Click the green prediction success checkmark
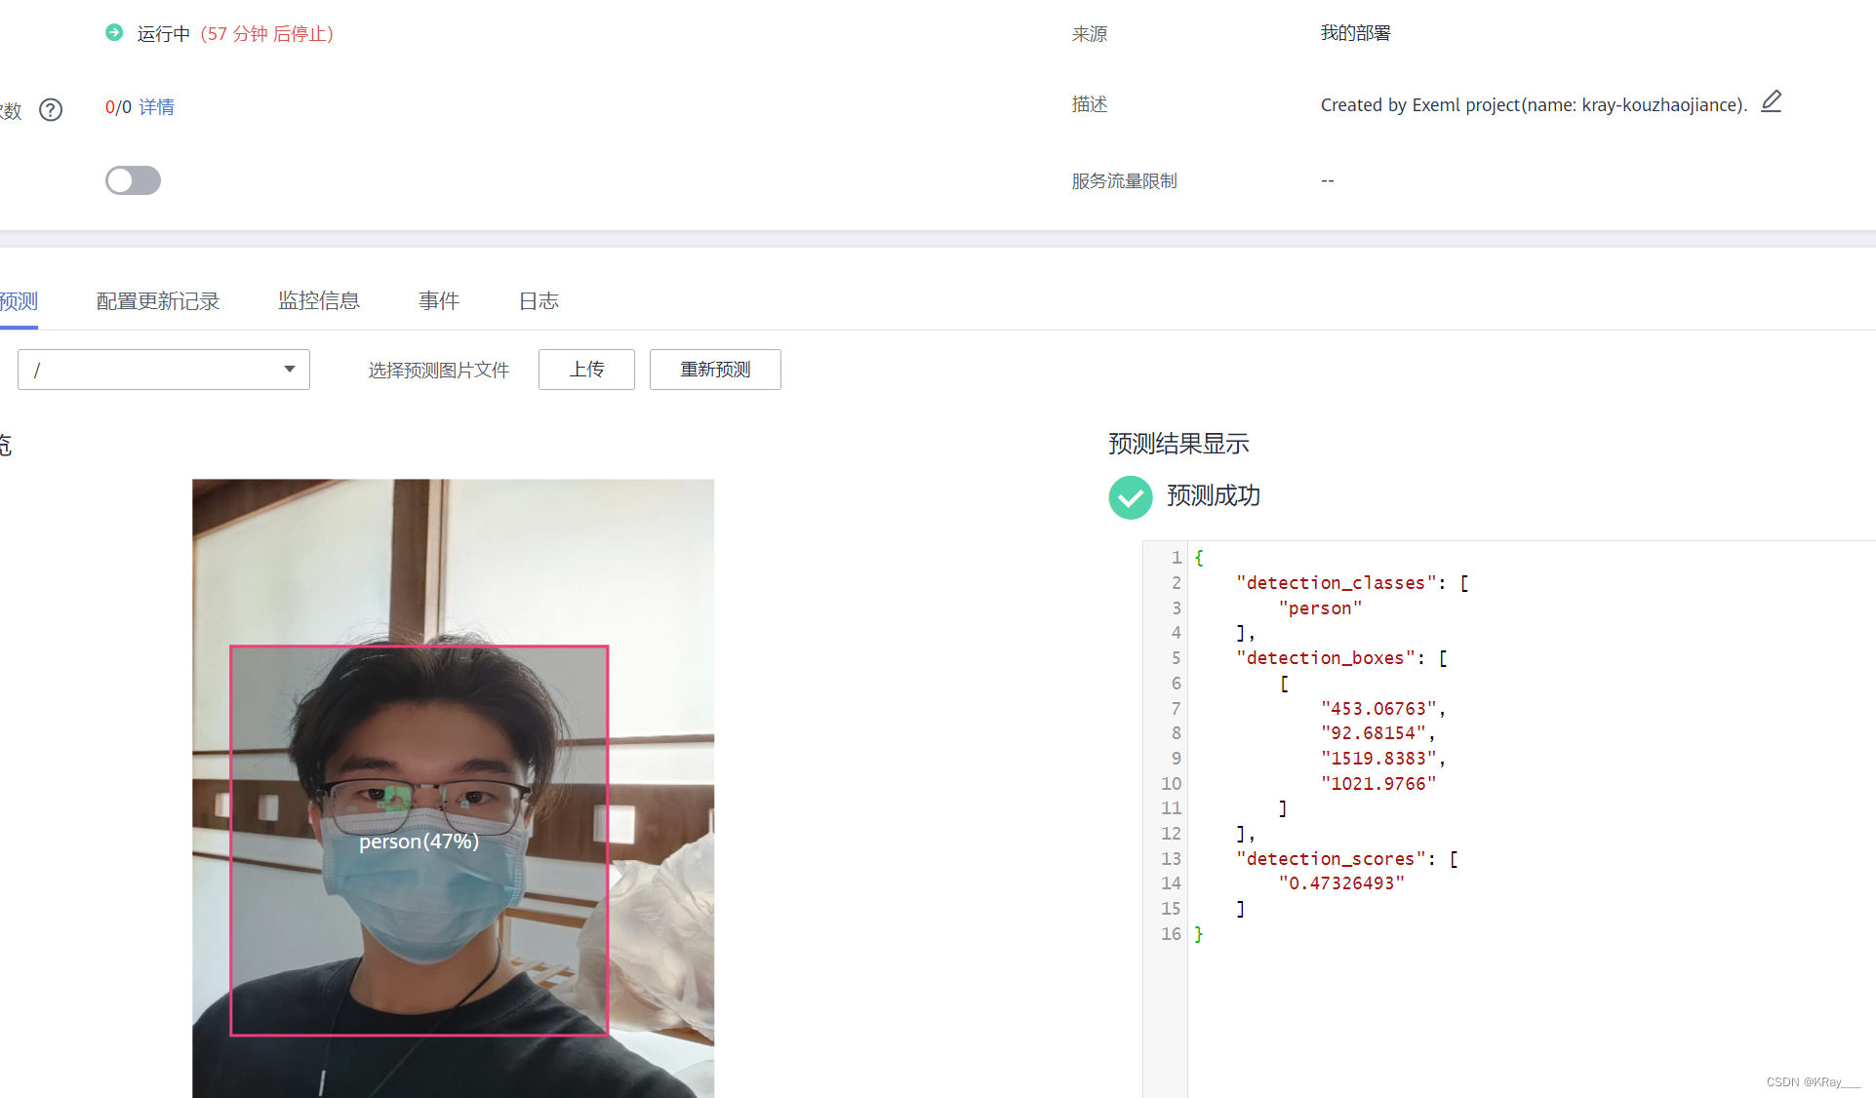1876x1098 pixels. (x=1130, y=497)
